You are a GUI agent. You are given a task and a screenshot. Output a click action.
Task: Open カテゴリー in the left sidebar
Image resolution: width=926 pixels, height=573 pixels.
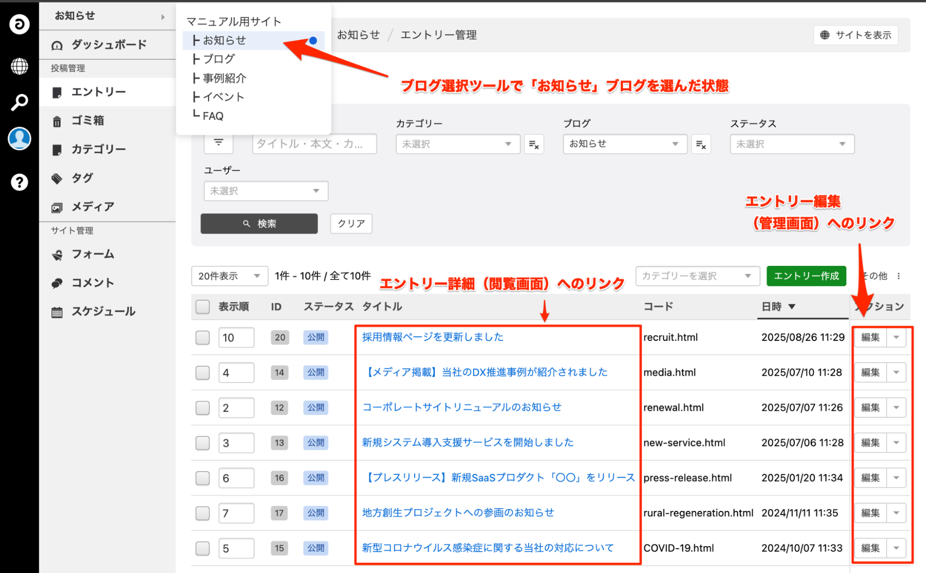click(98, 149)
